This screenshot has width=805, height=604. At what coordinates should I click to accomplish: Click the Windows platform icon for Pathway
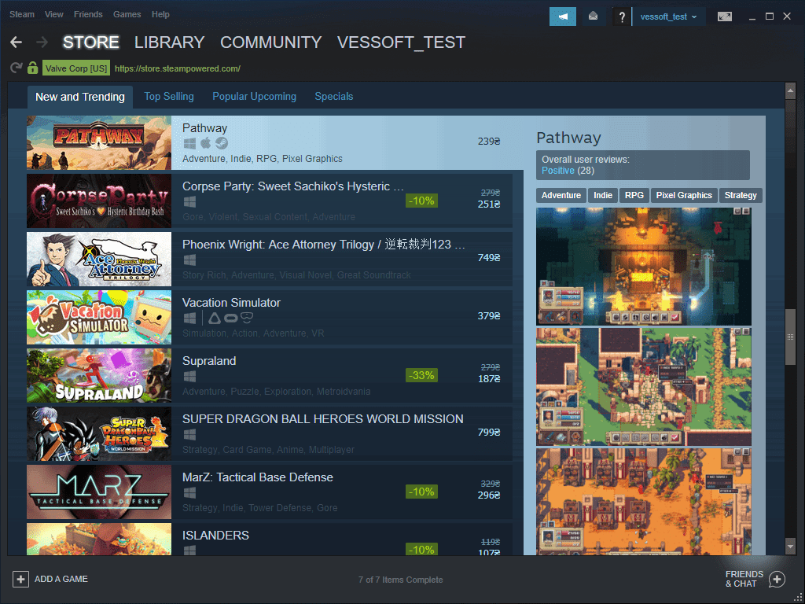click(189, 143)
